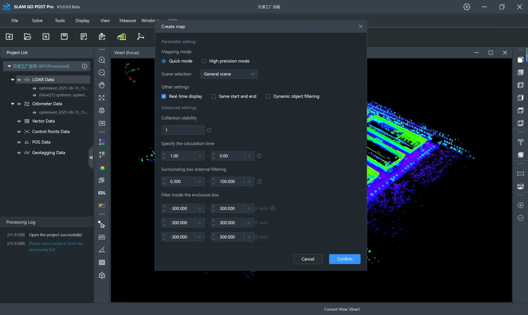The image size is (528, 315).
Task: Hide Vector Data using its eye icon
Action: 19,121
